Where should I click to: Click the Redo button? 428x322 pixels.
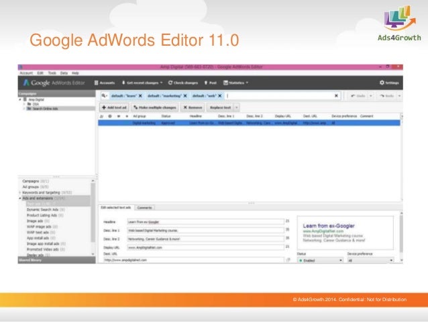[387, 96]
